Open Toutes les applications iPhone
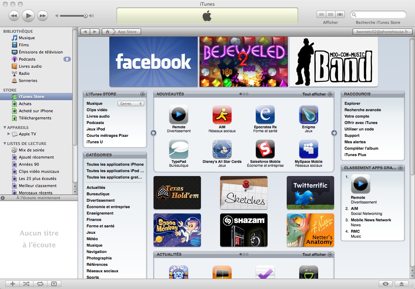The height and width of the screenshot is (289, 415). point(115,164)
